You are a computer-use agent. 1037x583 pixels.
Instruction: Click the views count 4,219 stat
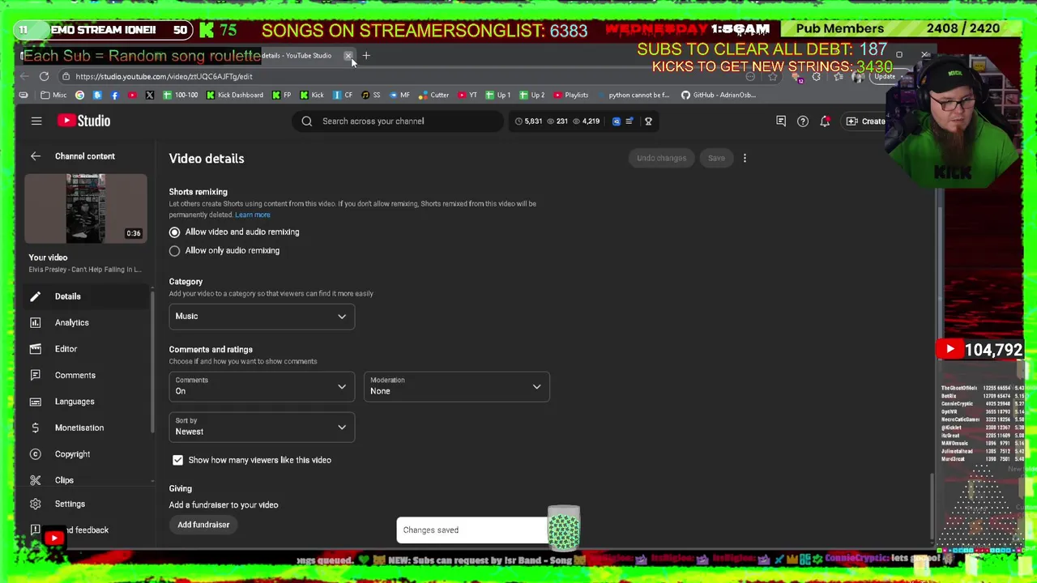tap(586, 121)
